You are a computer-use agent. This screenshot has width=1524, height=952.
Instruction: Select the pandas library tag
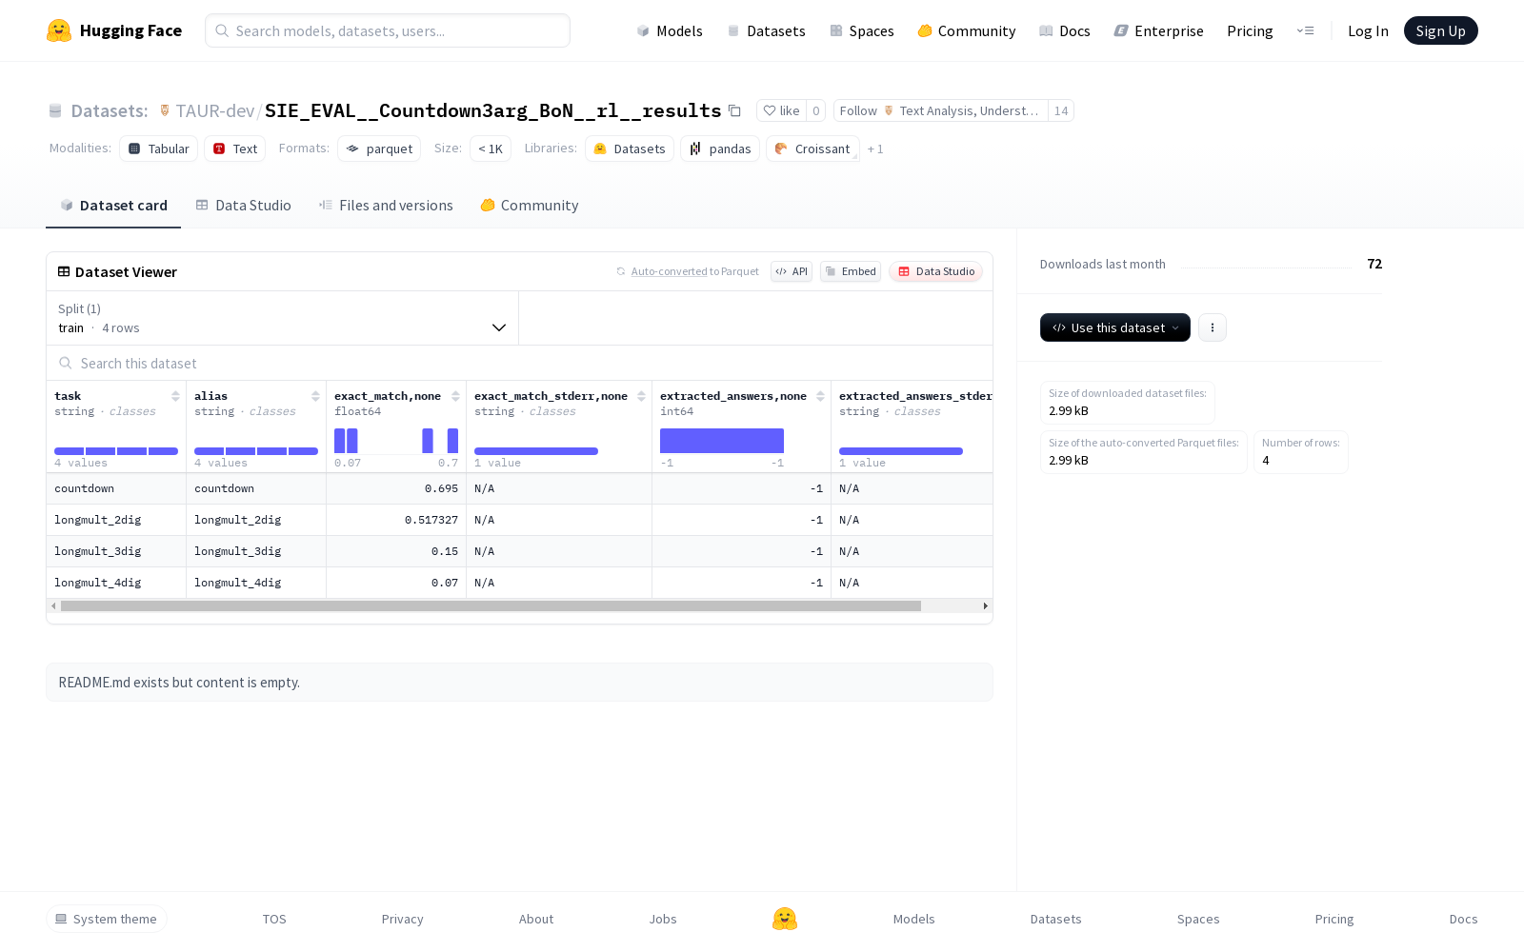(721, 149)
